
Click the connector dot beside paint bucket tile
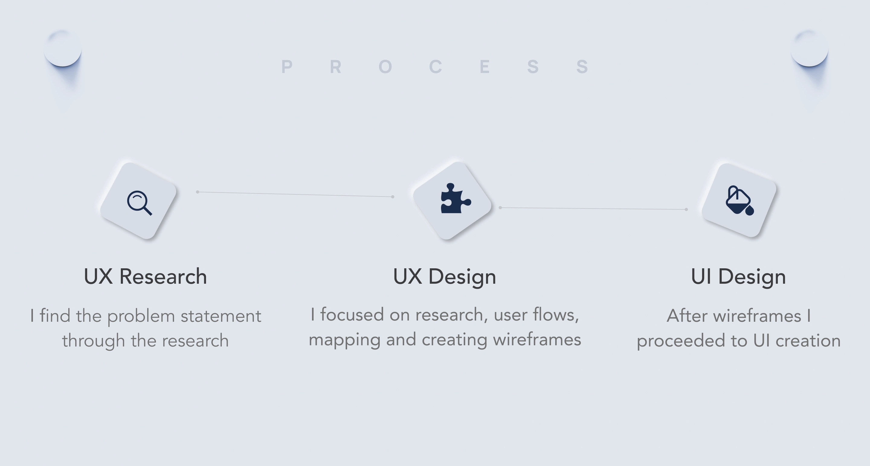(686, 209)
